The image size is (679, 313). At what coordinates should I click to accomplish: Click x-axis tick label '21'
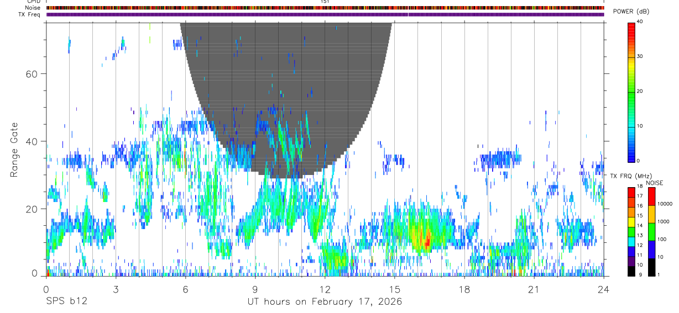click(x=534, y=289)
